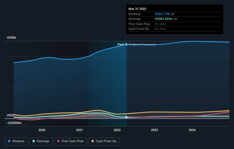
Task: Click the 'Analysts Forecasts' label
Action: pyautogui.click(x=142, y=44)
